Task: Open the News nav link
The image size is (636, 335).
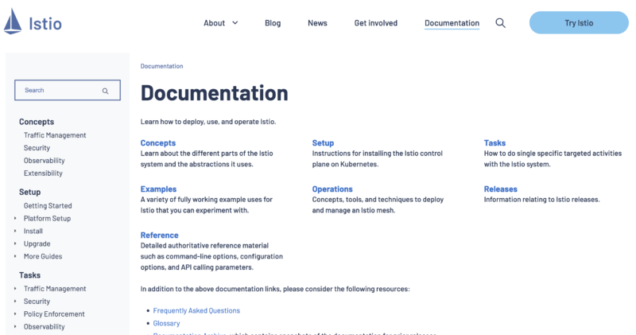Action: click(317, 23)
